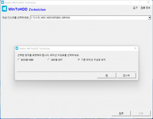The image size is (153, 119).
Task: Go back with the 뒤로 button
Action: click(x=121, y=113)
